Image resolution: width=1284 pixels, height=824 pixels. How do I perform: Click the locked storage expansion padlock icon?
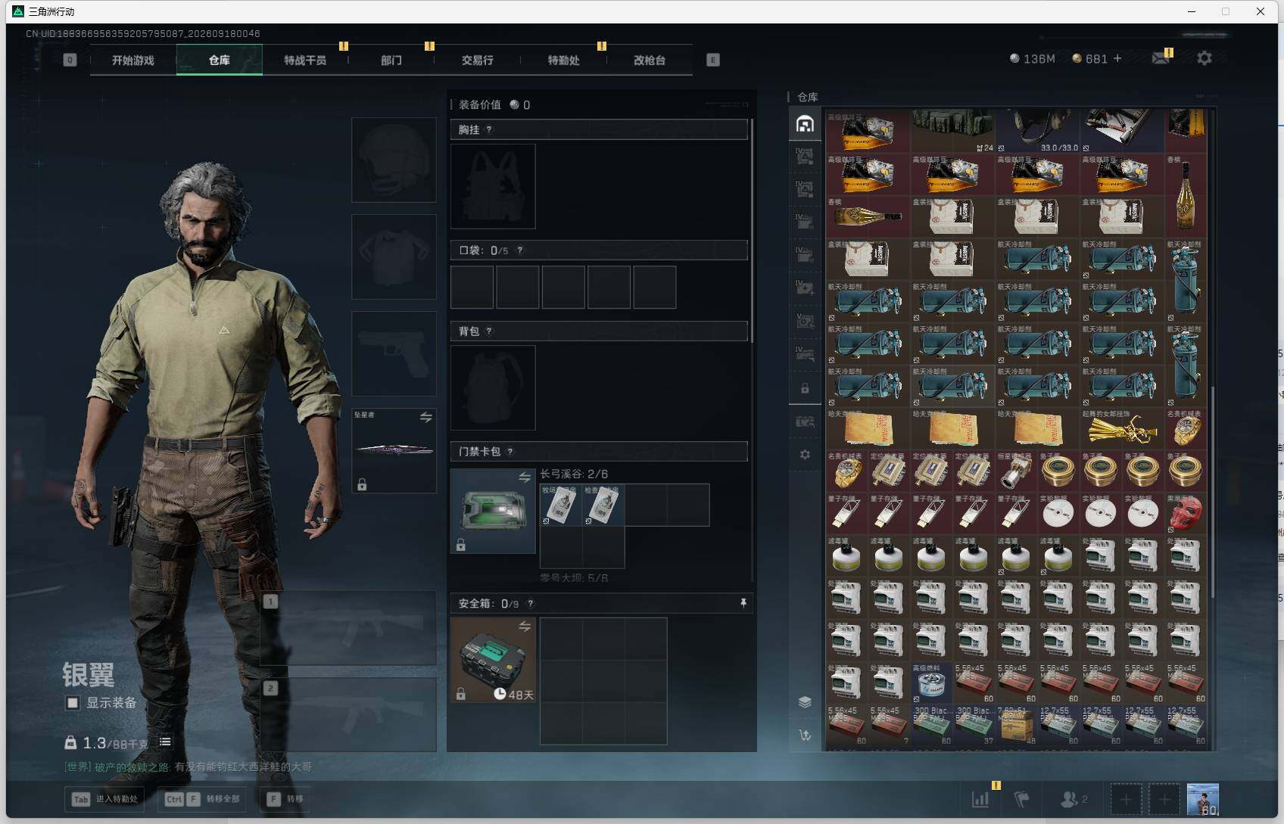tap(805, 388)
